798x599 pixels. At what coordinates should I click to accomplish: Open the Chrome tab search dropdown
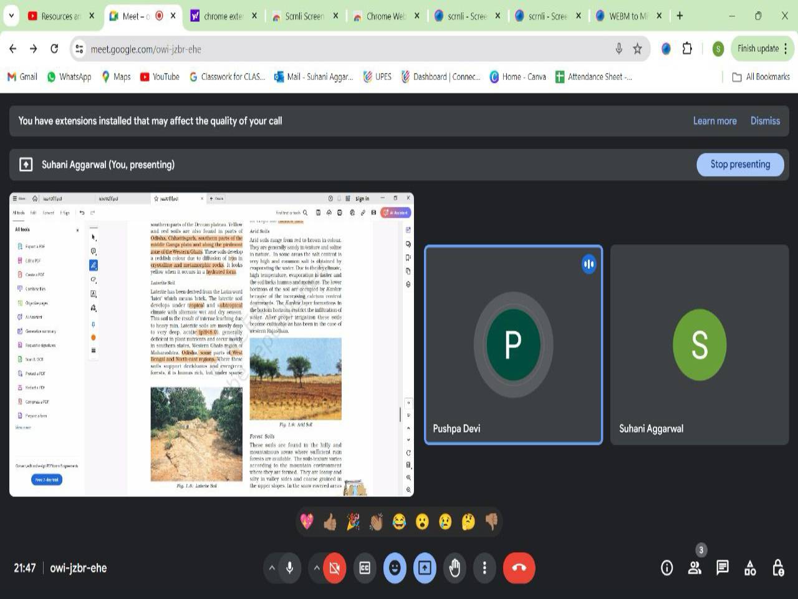(x=11, y=16)
